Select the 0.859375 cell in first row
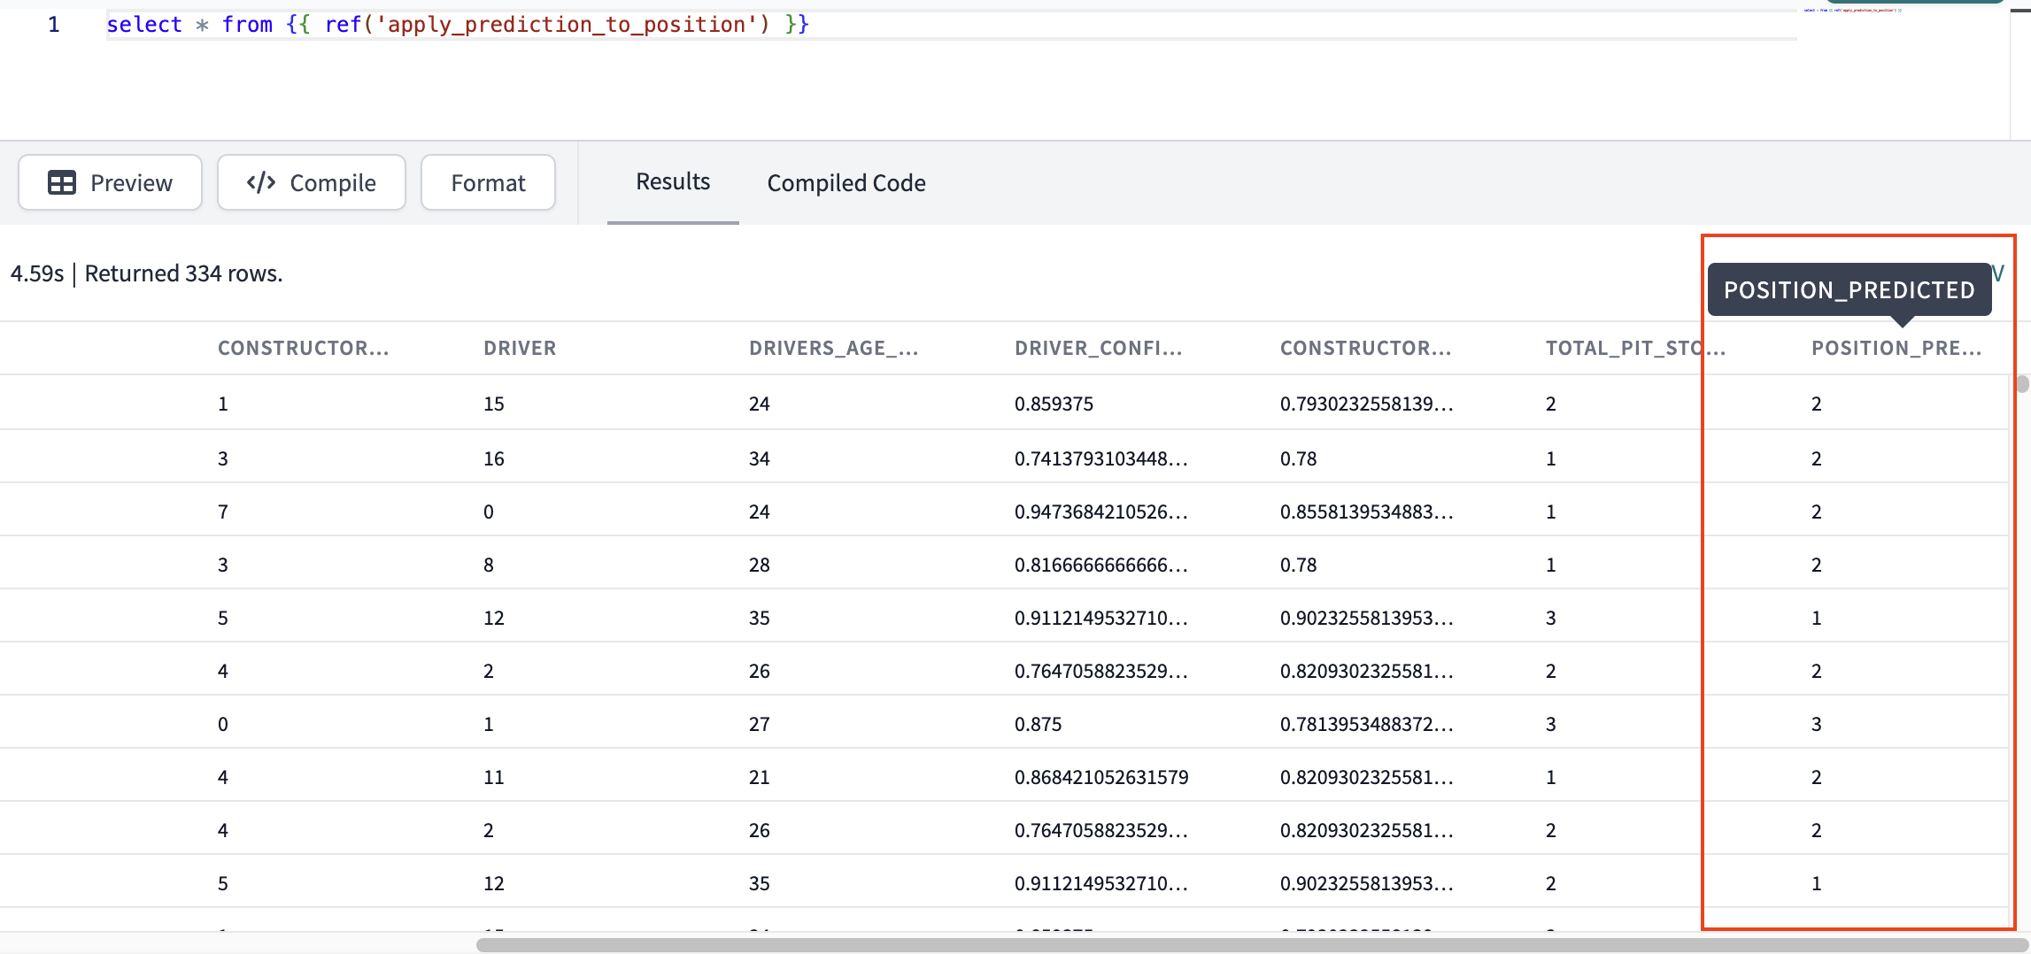 [1054, 404]
